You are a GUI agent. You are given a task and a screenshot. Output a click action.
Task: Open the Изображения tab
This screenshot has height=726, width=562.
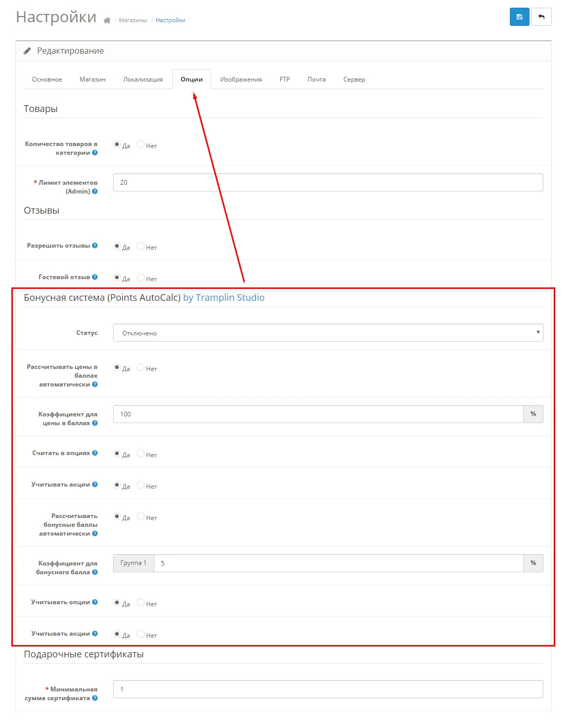[241, 79]
